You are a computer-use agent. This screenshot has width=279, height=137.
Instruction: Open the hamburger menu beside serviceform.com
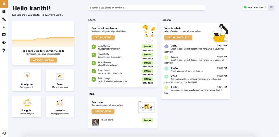pos(271,7)
